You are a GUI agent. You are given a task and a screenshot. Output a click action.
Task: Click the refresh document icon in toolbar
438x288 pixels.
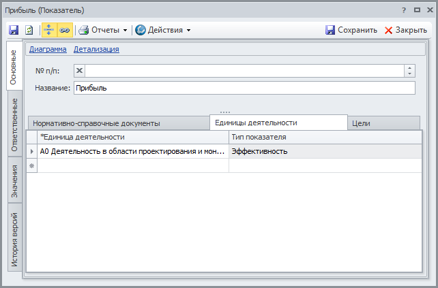click(29, 30)
